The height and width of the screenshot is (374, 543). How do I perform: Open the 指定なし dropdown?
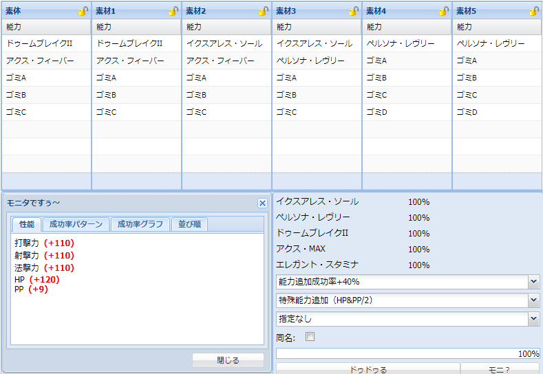point(533,319)
